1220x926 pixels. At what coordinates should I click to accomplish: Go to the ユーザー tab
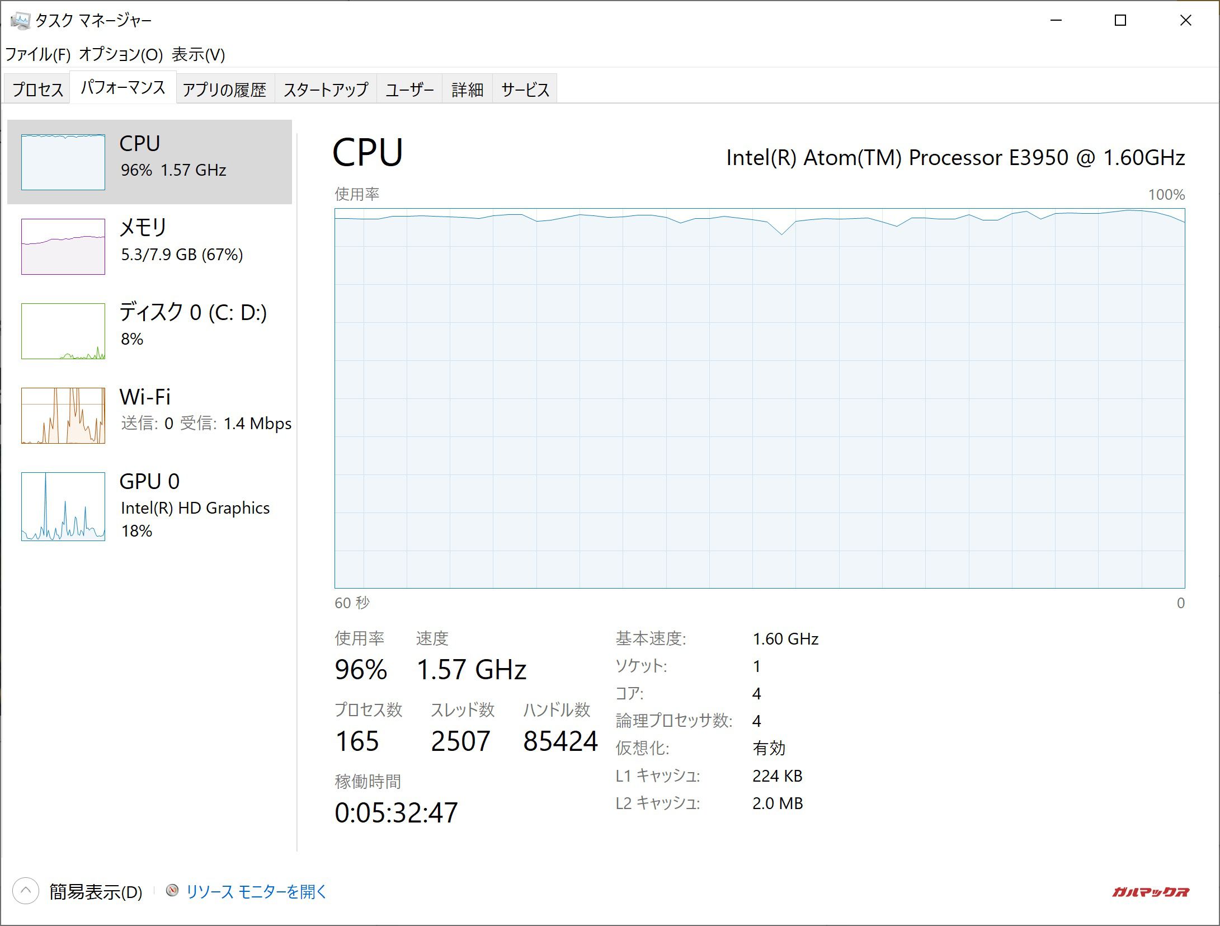coord(409,90)
